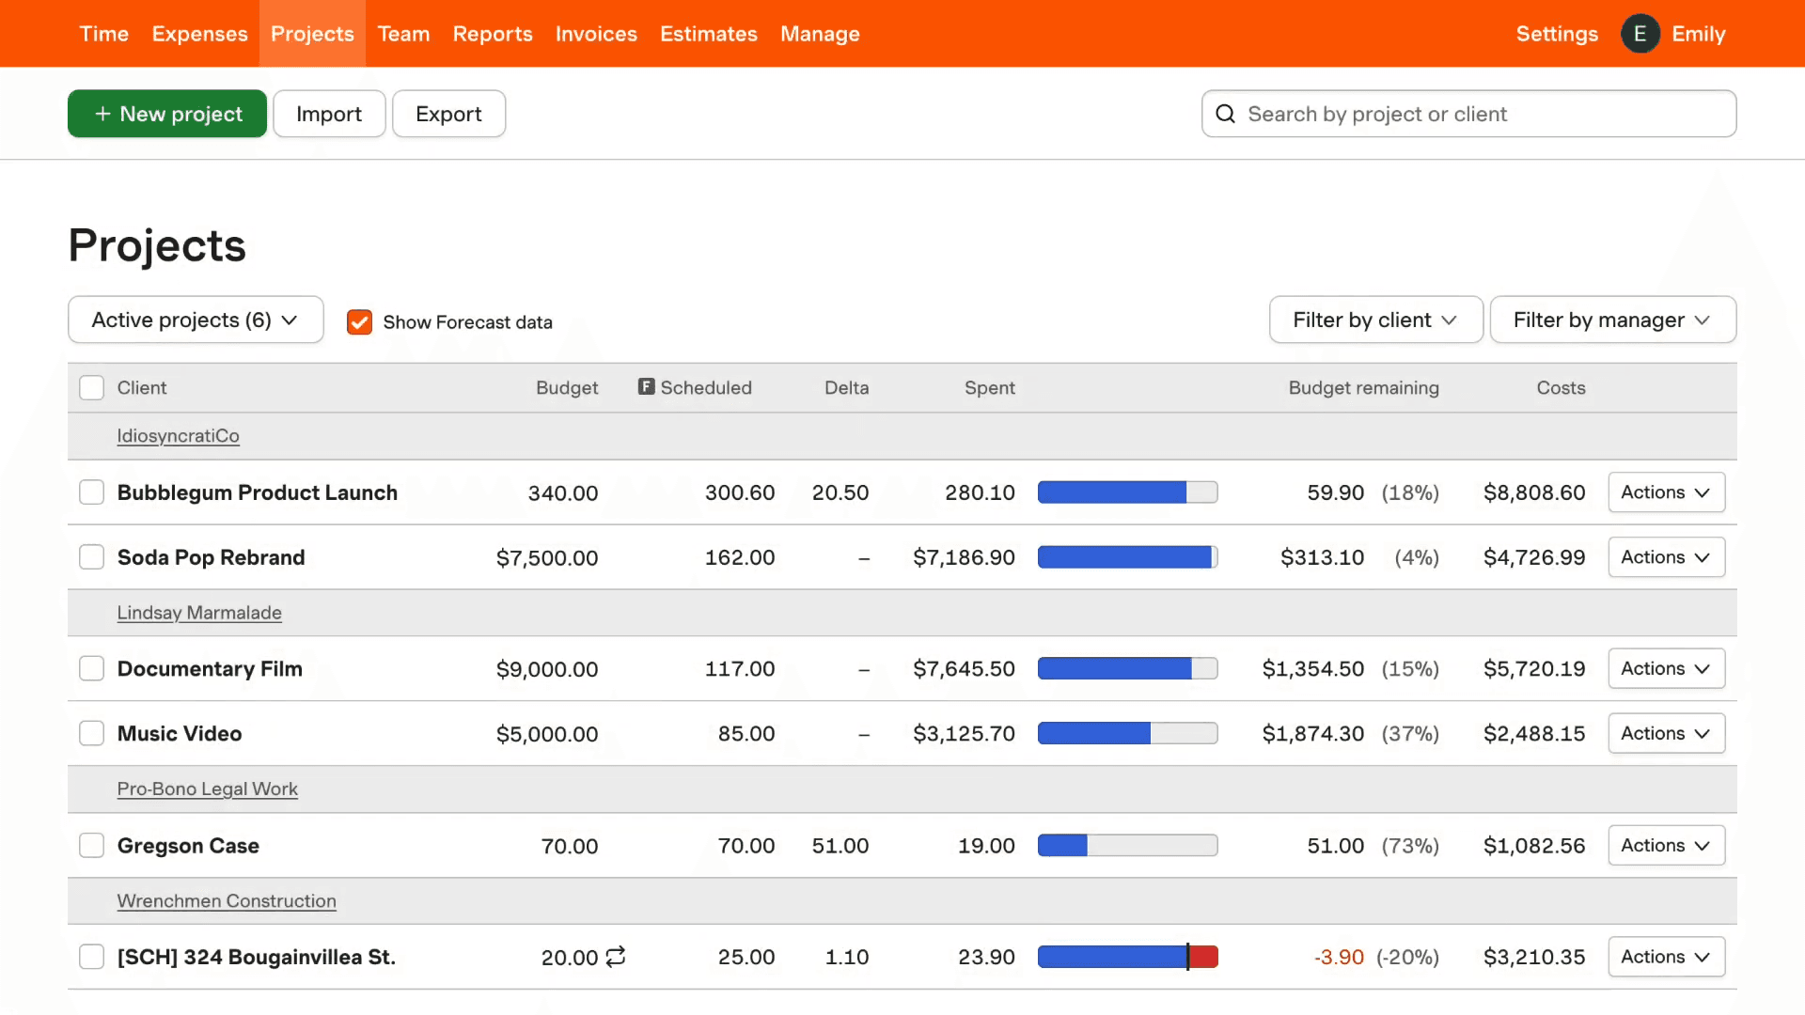
Task: Tick the Music Video row checkbox
Action: click(91, 733)
